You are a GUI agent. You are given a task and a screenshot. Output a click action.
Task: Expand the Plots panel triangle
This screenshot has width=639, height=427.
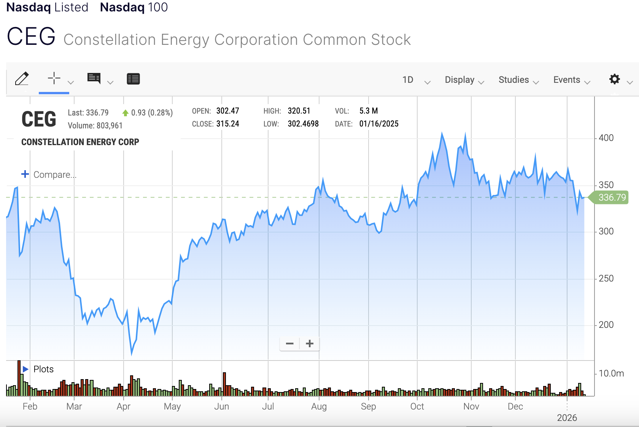[25, 369]
